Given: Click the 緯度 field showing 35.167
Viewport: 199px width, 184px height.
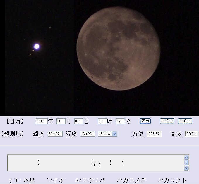Looking at the screenshot, I should (55, 134).
